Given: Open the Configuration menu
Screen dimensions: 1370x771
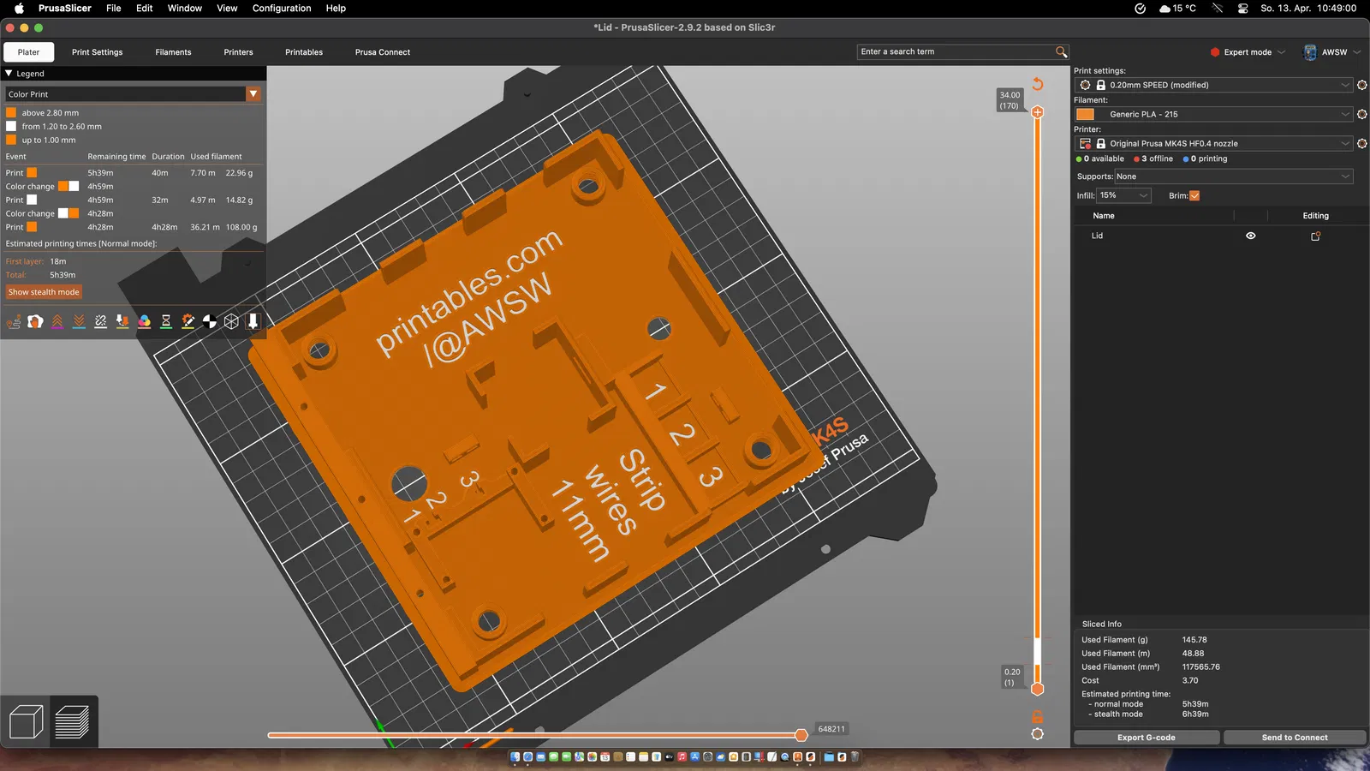Looking at the screenshot, I should coord(282,9).
